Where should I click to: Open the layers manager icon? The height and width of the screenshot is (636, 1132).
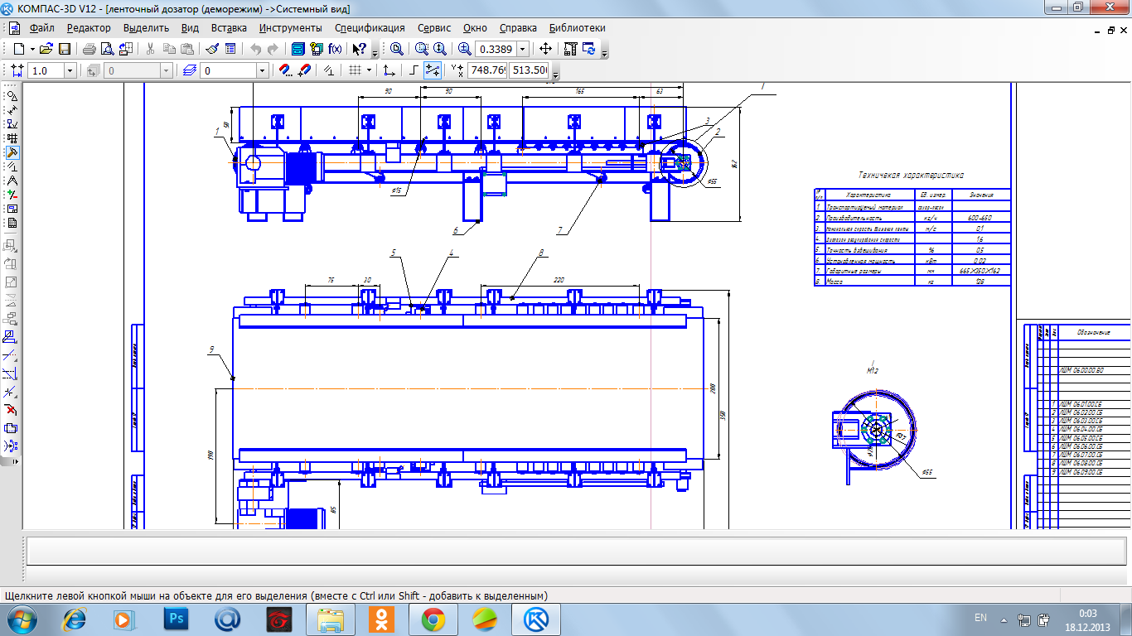(x=190, y=70)
